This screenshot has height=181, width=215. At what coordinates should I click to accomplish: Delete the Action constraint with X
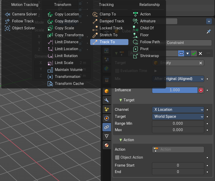click(200, 53)
